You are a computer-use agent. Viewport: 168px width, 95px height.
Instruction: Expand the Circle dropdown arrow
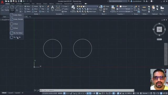pyautogui.click(x=12, y=11)
